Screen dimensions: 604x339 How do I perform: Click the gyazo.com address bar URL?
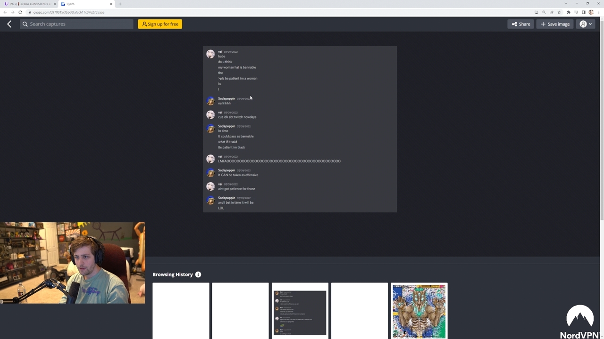(x=69, y=12)
